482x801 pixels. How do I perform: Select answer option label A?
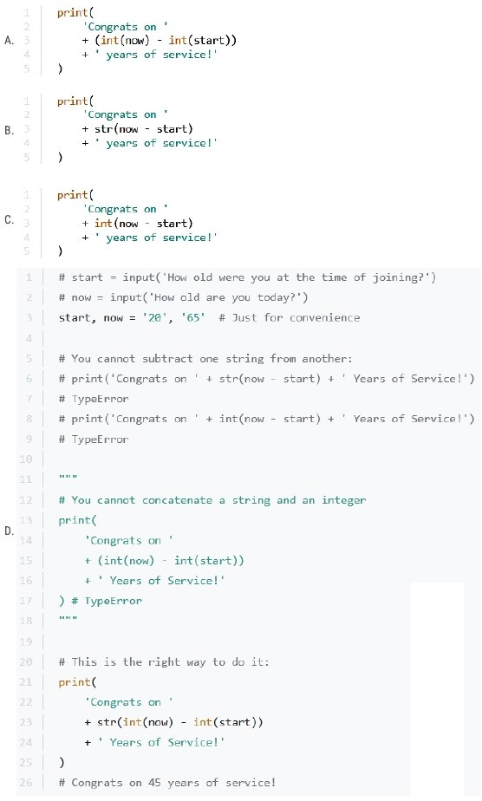9,41
